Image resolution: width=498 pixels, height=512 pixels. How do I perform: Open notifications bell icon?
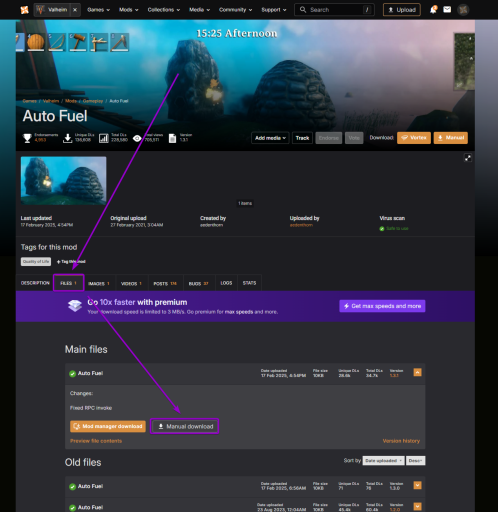pyautogui.click(x=433, y=10)
